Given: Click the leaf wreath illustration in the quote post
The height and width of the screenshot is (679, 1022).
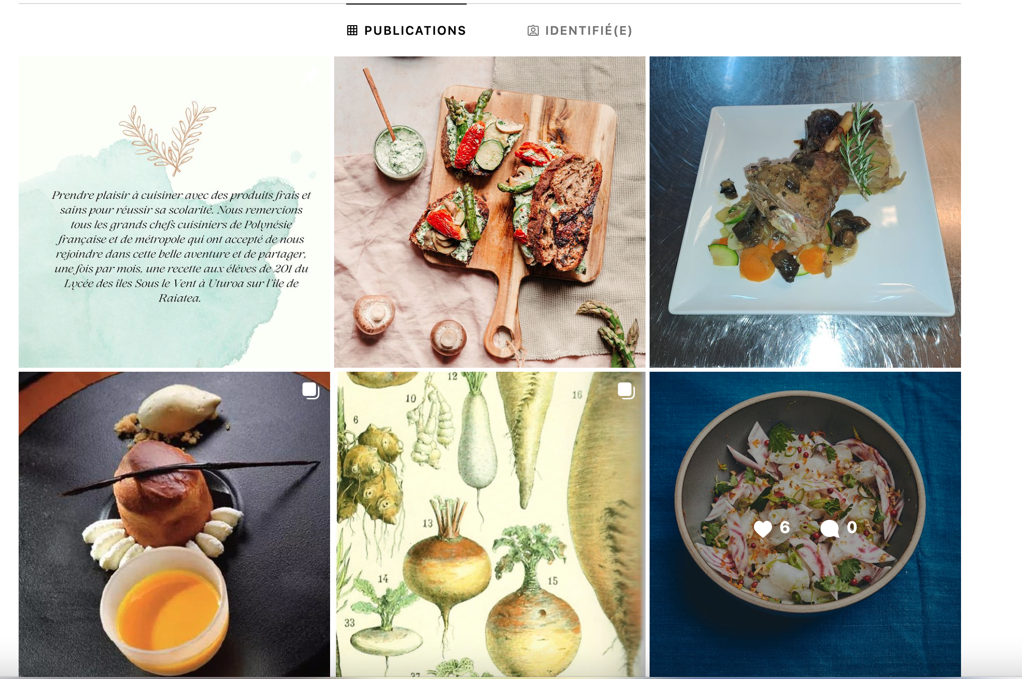Looking at the screenshot, I should (168, 138).
